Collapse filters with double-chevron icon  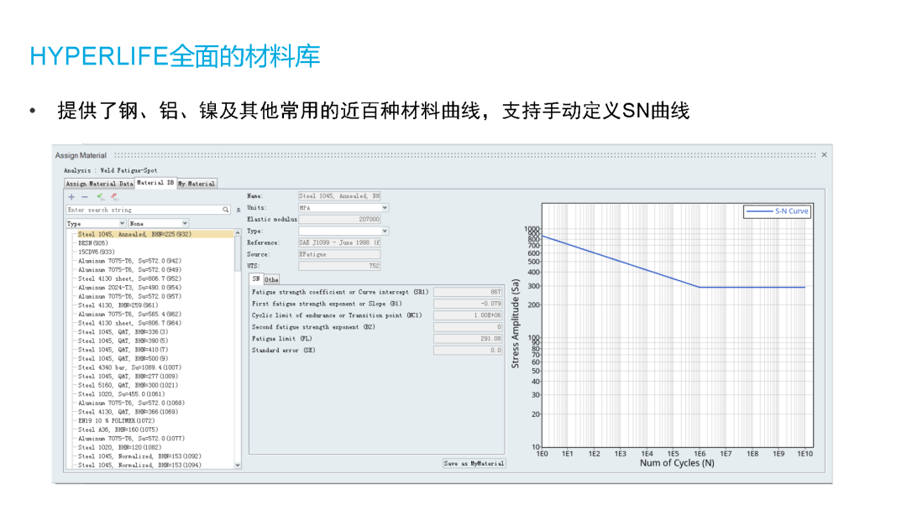point(239,211)
